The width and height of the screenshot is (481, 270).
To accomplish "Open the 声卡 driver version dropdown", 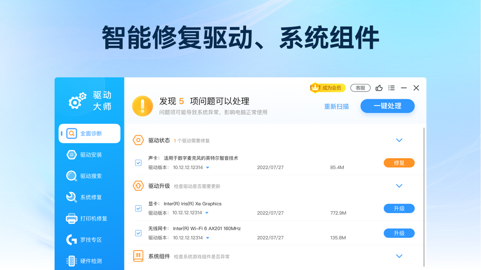I will (x=208, y=168).
